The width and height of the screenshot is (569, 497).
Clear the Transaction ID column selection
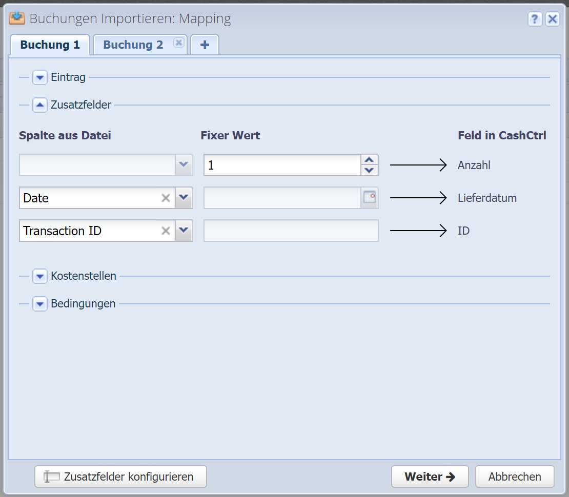[166, 231]
